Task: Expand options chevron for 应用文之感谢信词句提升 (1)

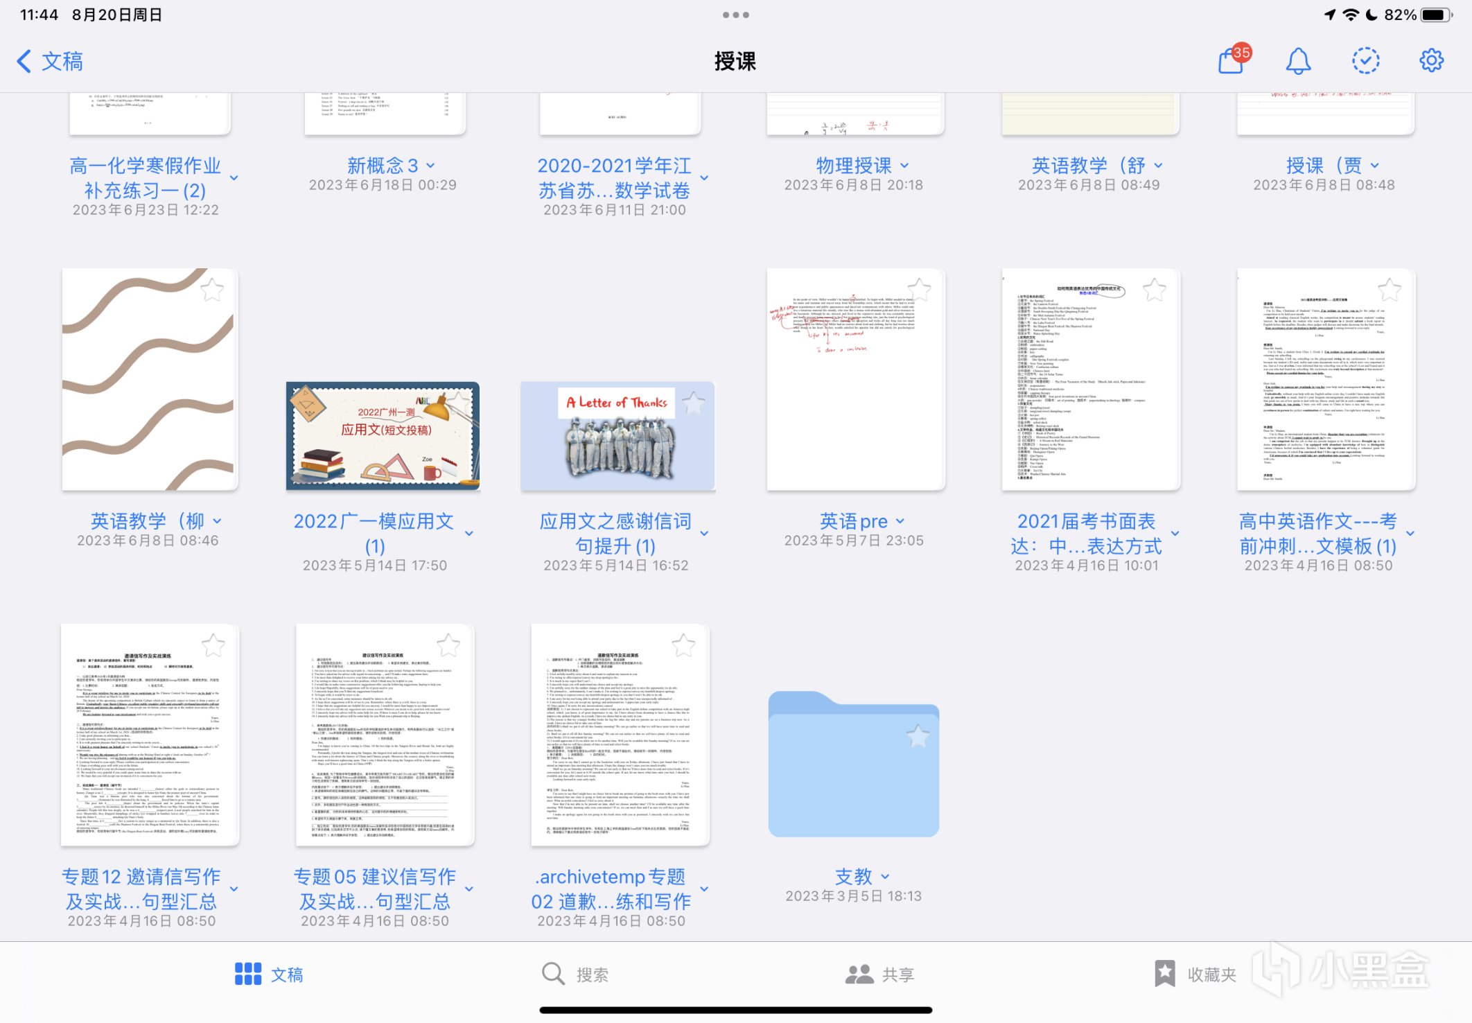Action: (704, 534)
